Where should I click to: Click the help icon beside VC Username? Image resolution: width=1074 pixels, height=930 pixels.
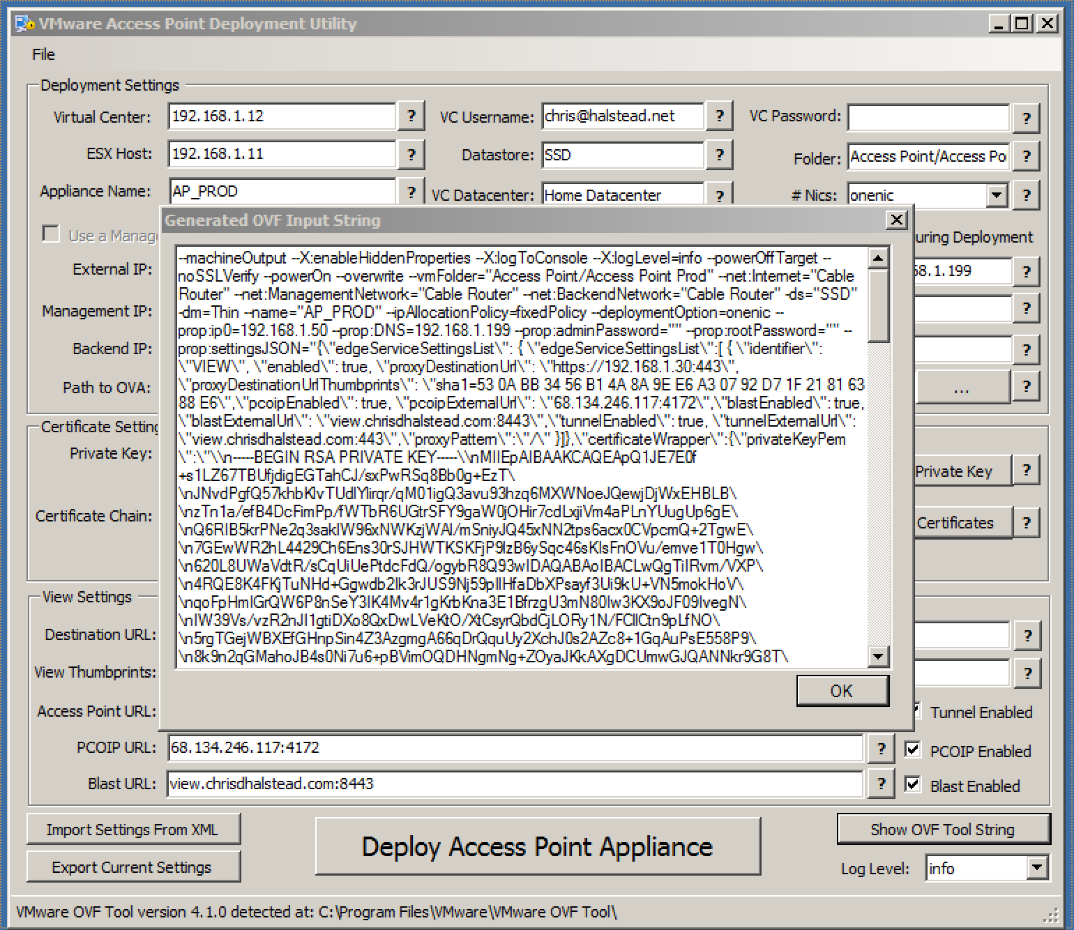(x=719, y=116)
